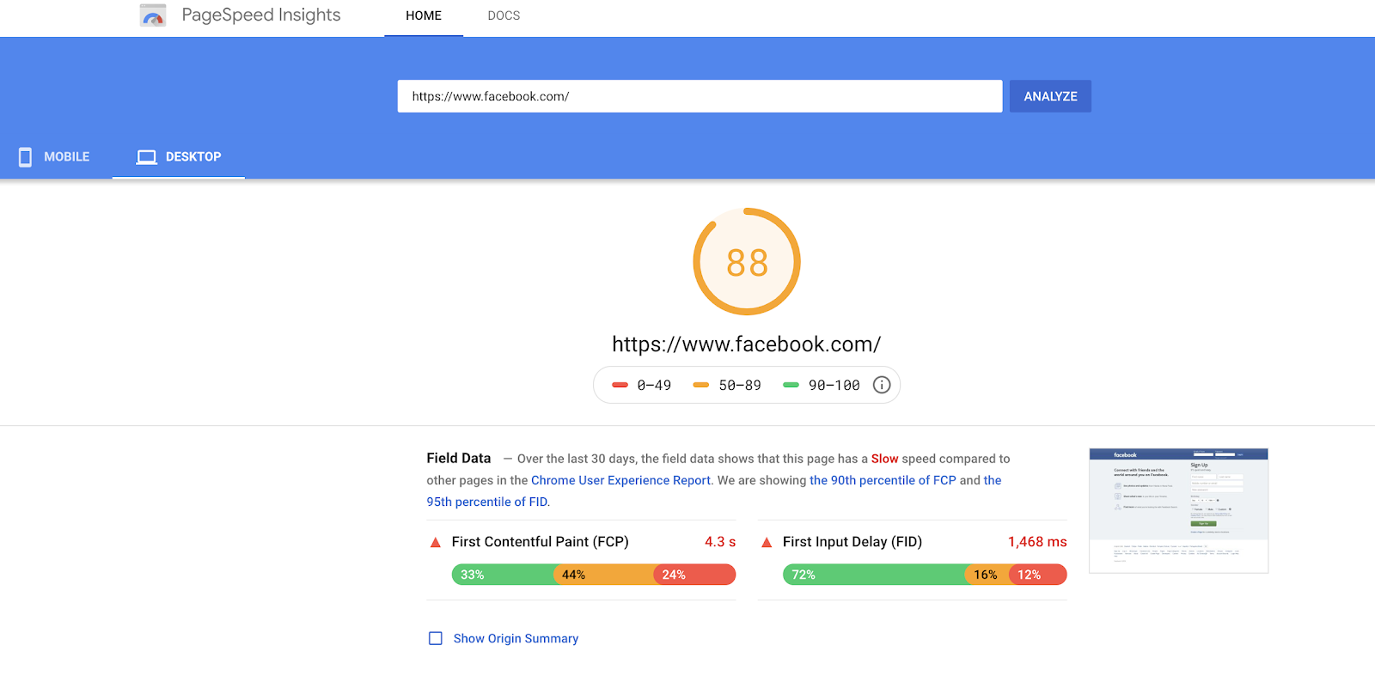Viewport: 1375px width, 694px height.
Task: Click the 4.3 s FCP value
Action: (x=720, y=542)
